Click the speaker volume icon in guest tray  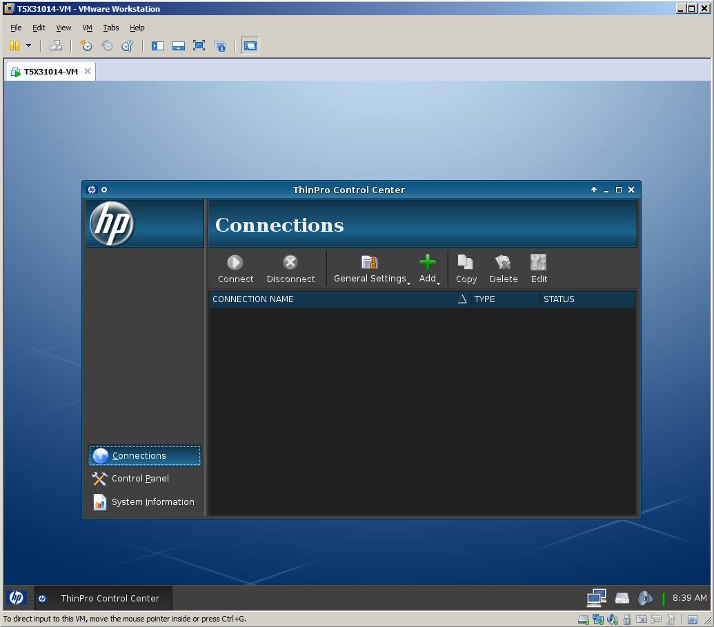[645, 598]
